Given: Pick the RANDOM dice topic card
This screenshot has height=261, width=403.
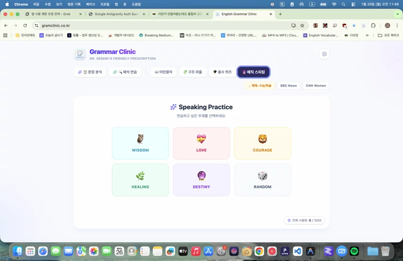Looking at the screenshot, I should tap(263, 180).
